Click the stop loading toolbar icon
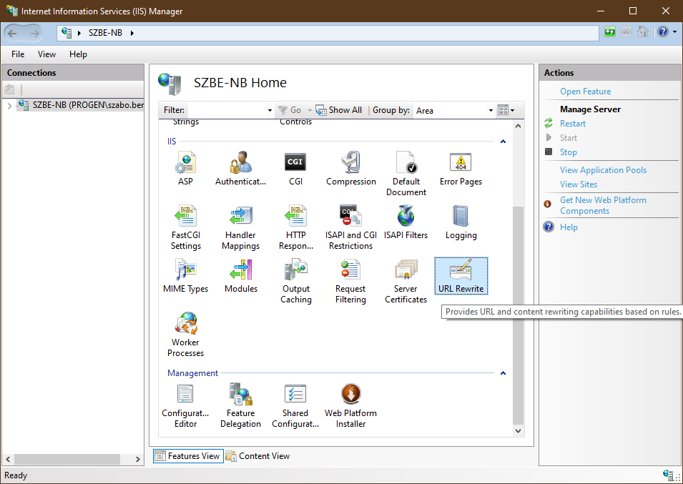683x484 pixels. [x=627, y=31]
